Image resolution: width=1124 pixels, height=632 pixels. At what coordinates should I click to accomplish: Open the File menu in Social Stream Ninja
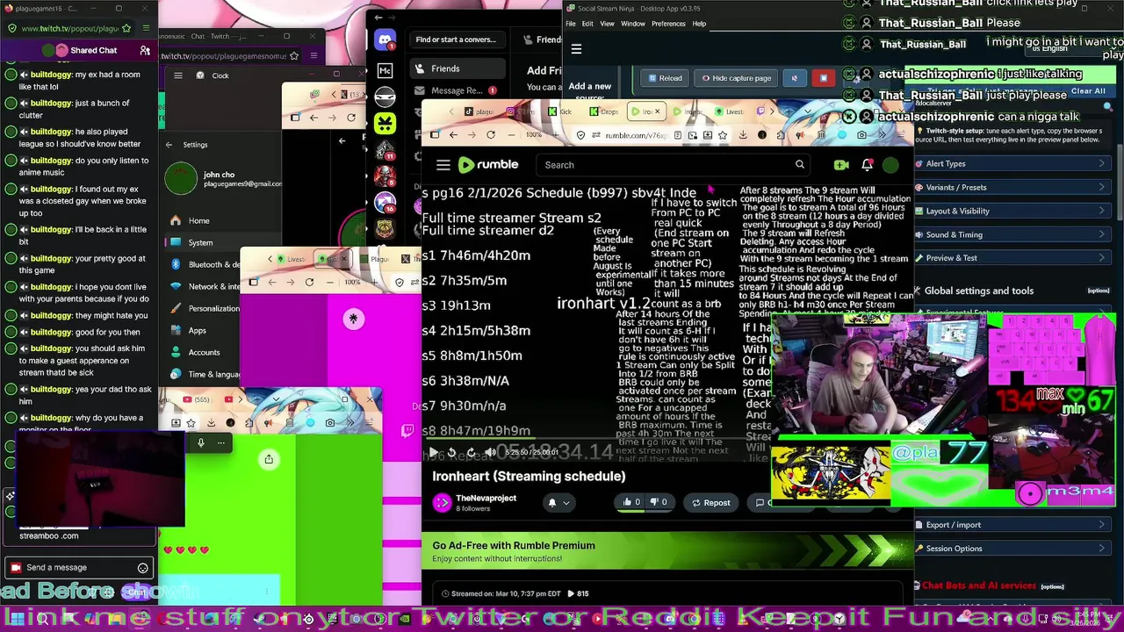click(x=571, y=24)
